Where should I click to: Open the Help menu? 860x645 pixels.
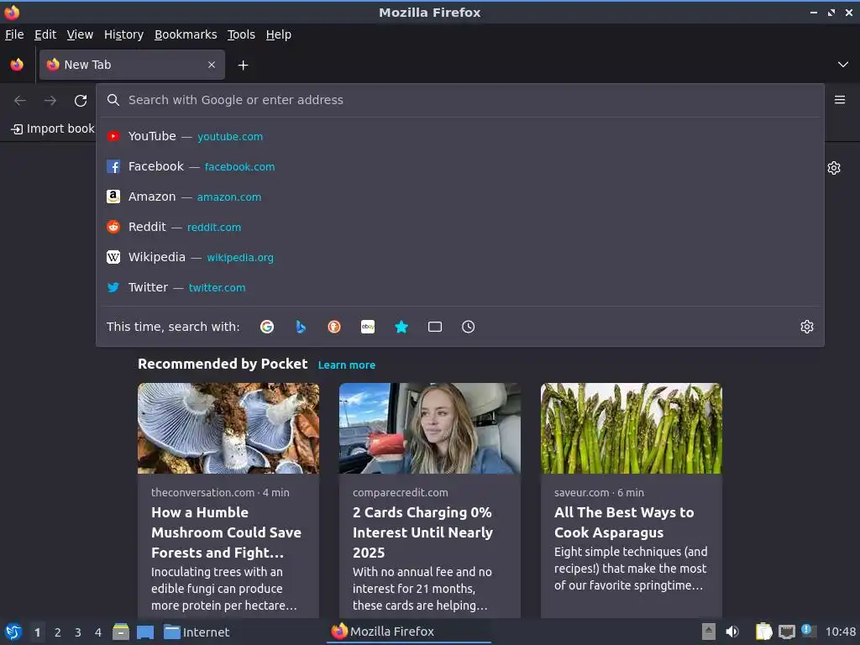click(x=279, y=34)
